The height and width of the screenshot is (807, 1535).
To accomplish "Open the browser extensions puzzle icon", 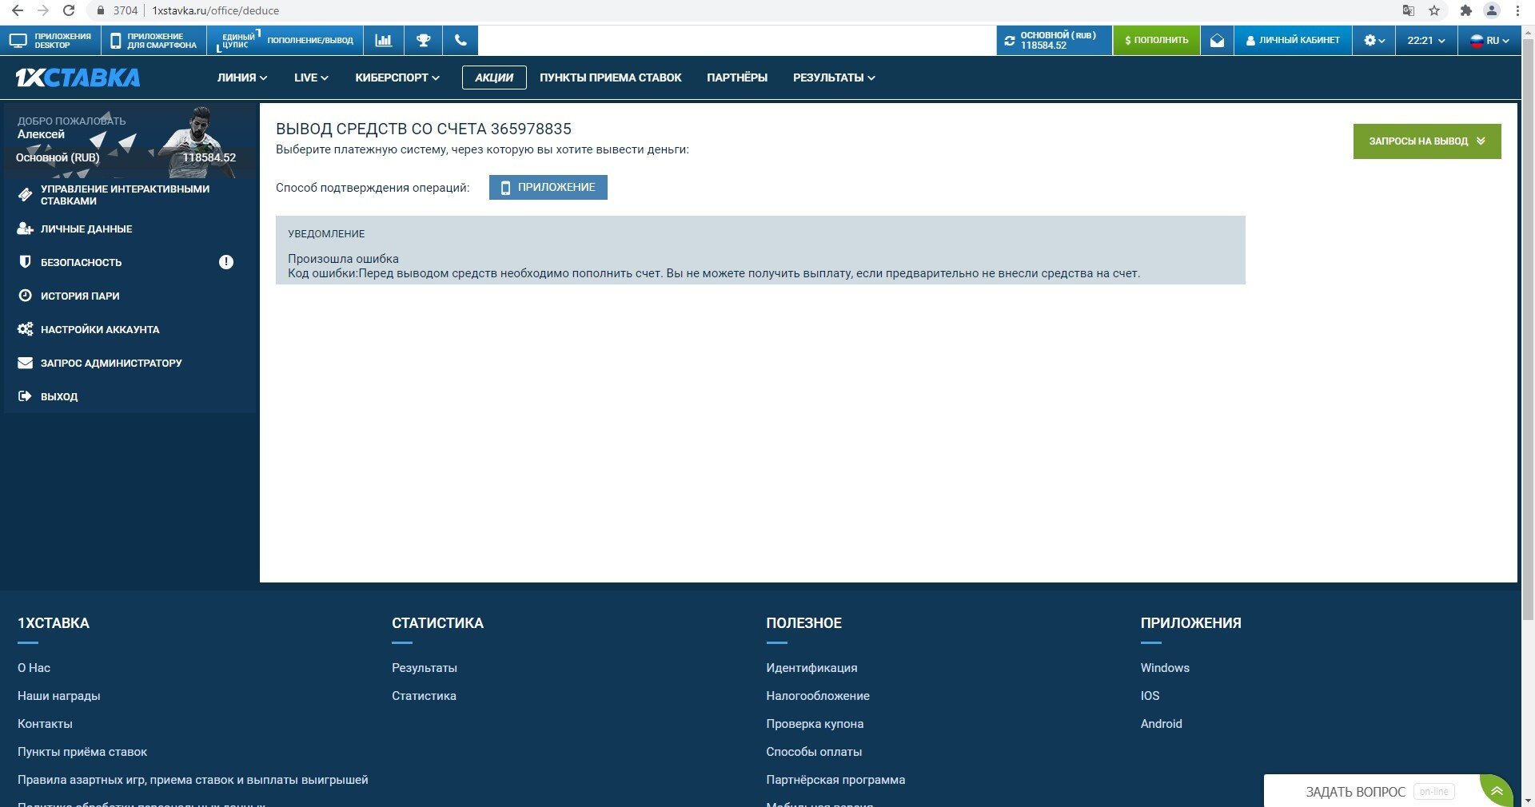I will 1465,10.
